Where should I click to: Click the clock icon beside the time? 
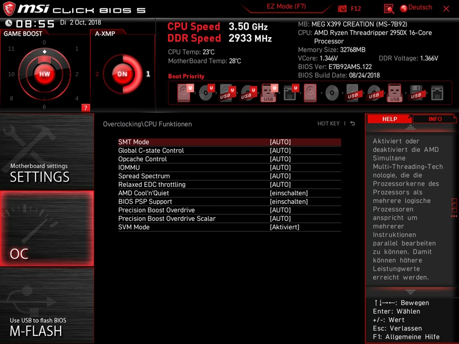[x=9, y=23]
